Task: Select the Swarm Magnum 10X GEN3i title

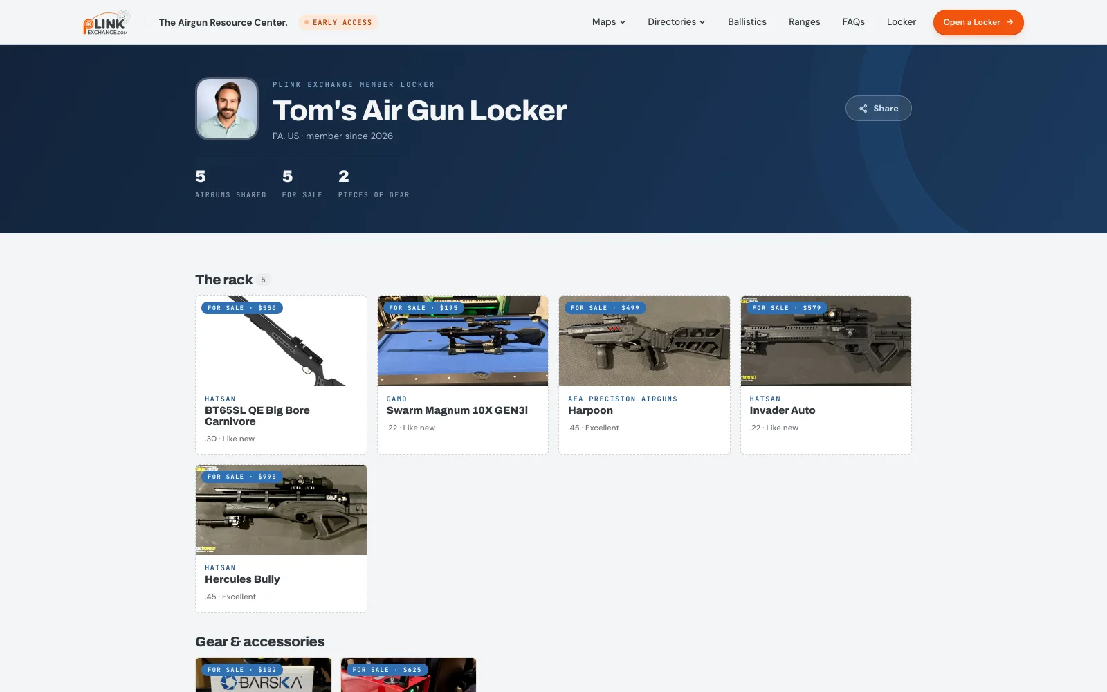Action: pos(457,410)
